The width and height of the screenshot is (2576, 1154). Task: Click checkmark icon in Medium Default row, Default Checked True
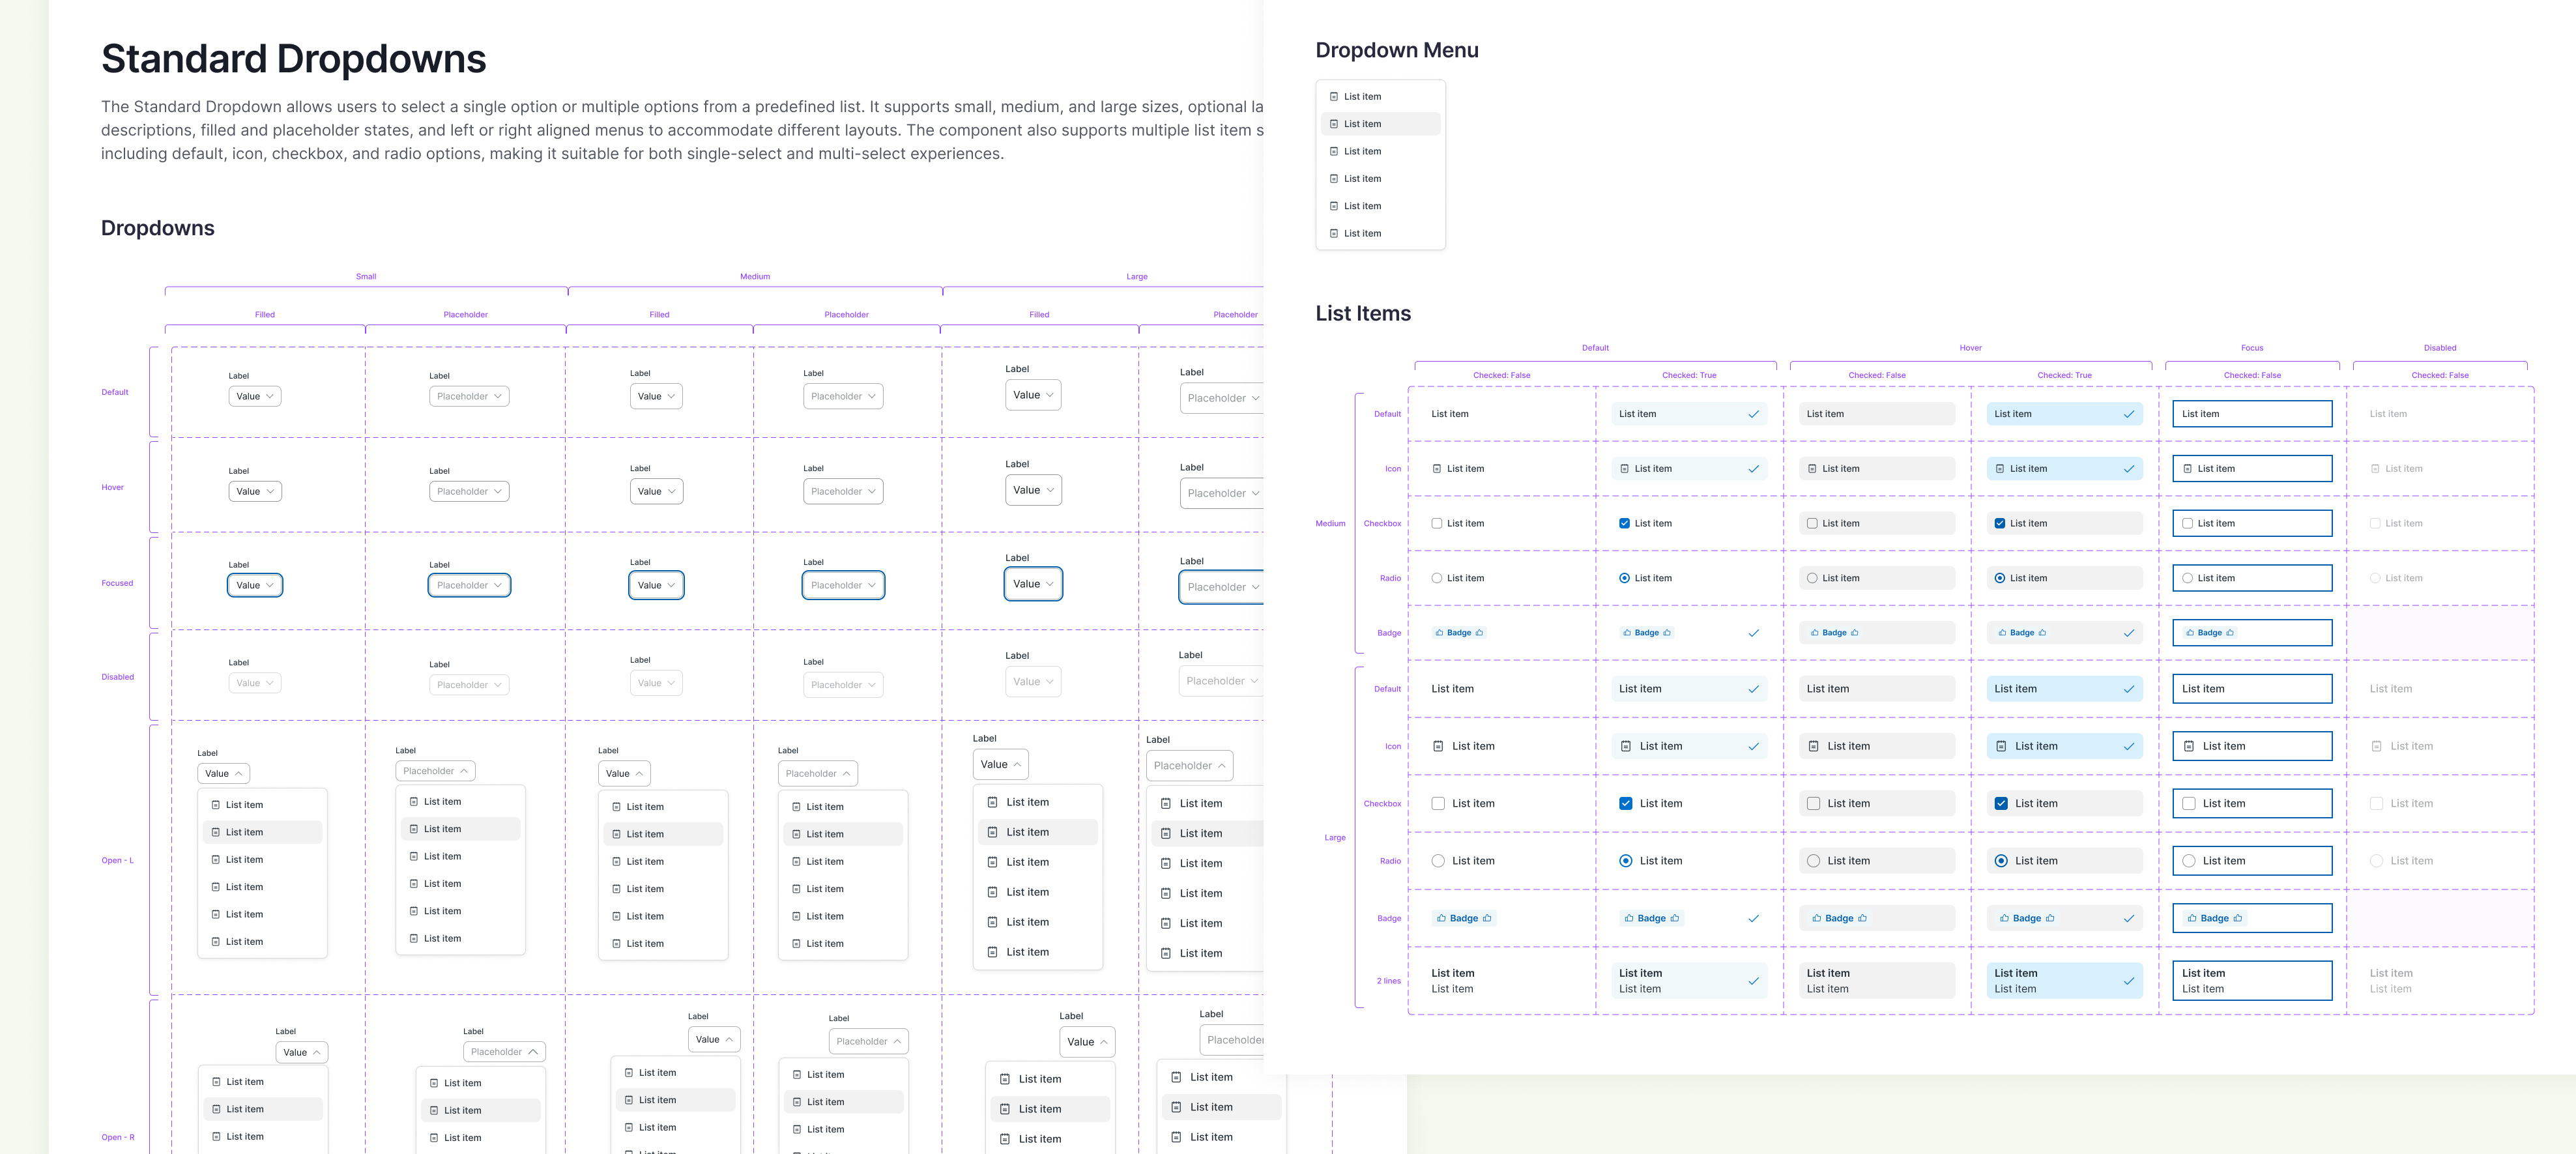coord(1753,414)
